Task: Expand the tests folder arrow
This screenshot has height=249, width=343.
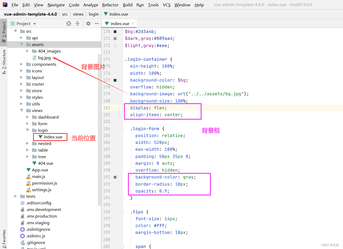Action: click(16, 196)
